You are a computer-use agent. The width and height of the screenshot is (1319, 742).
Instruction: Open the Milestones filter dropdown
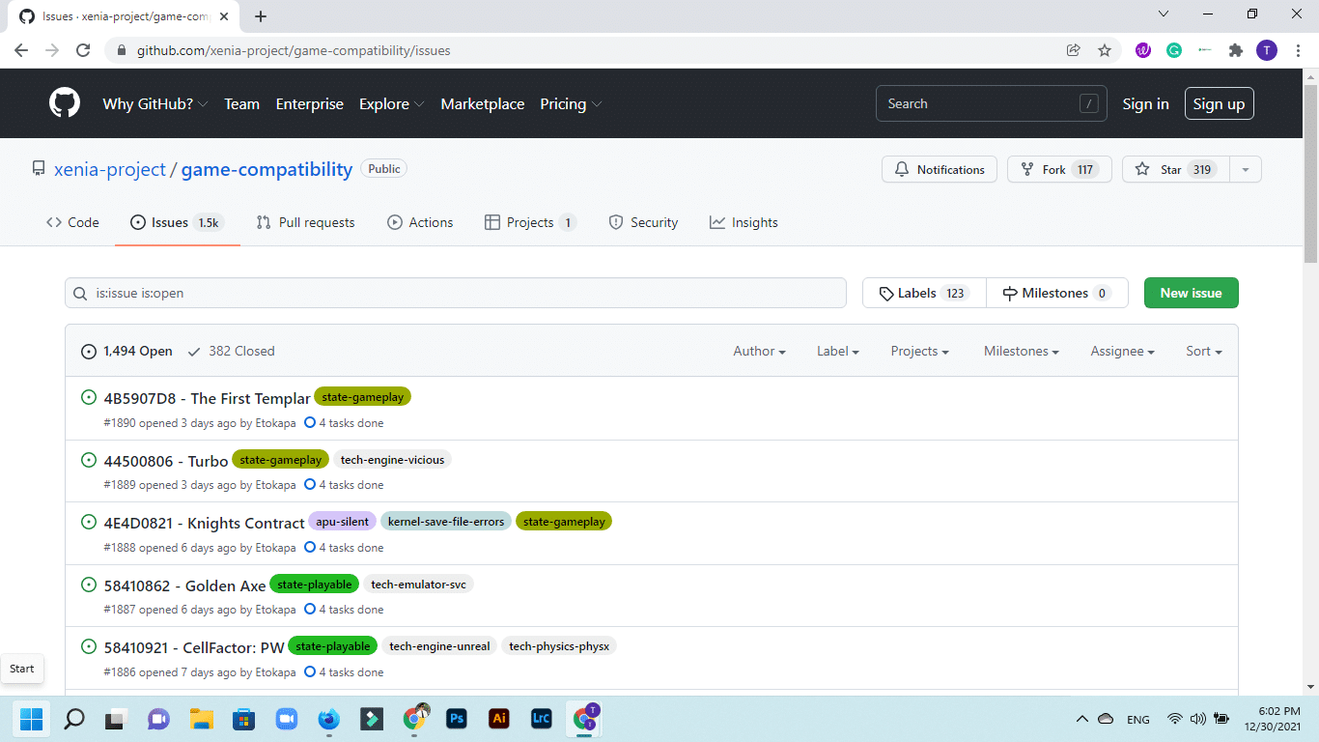point(1022,351)
